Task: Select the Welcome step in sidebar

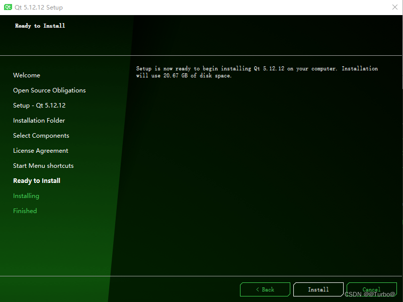Action: [27, 75]
